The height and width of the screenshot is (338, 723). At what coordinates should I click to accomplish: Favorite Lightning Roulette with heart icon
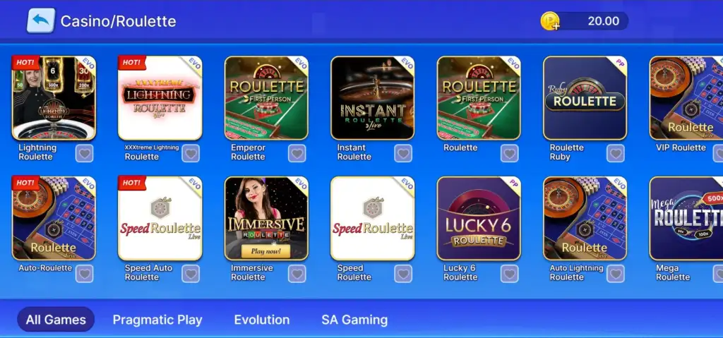[85, 153]
